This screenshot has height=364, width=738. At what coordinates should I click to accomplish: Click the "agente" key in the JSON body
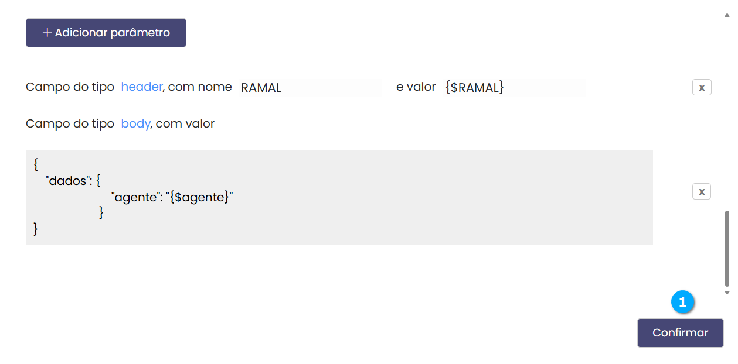[135, 198]
